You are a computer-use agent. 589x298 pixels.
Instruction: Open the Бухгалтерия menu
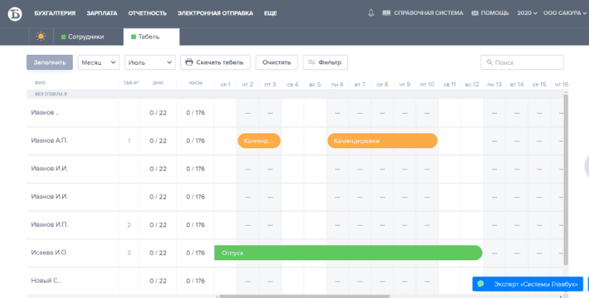(55, 13)
